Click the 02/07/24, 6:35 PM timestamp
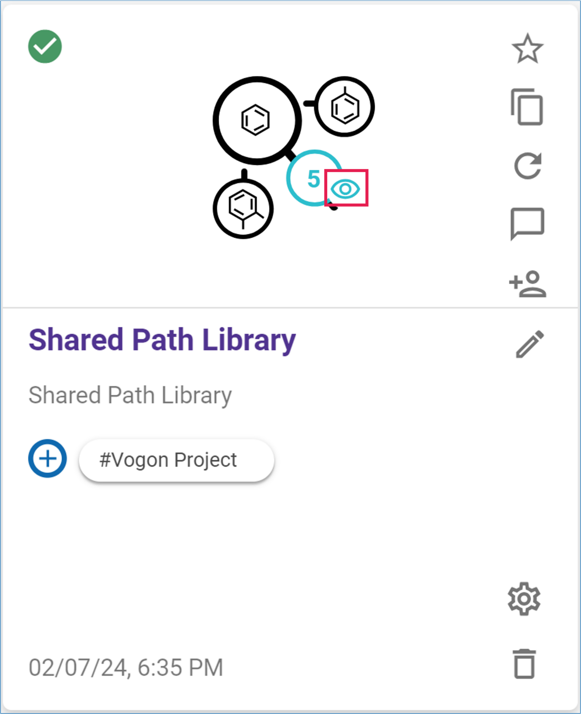Viewport: 581px width, 714px height. coord(126,668)
